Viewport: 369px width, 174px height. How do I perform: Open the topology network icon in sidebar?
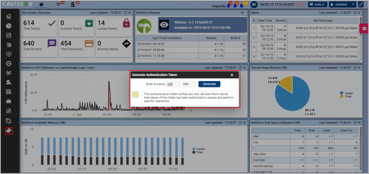click(x=9, y=73)
